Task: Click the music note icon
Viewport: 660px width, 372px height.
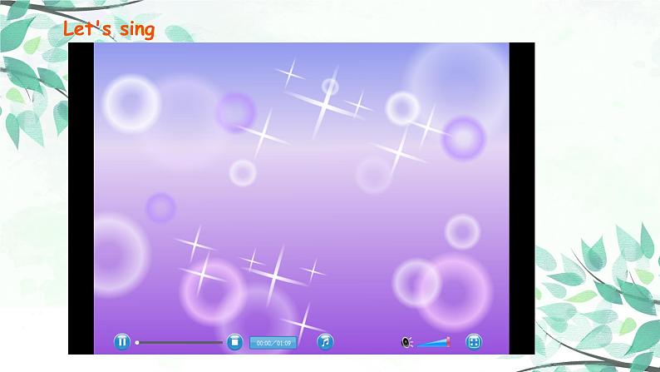Action: (x=325, y=342)
